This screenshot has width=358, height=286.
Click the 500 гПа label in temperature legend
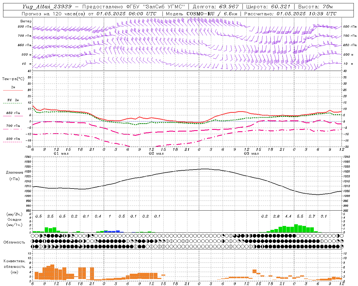pyautogui.click(x=13, y=139)
